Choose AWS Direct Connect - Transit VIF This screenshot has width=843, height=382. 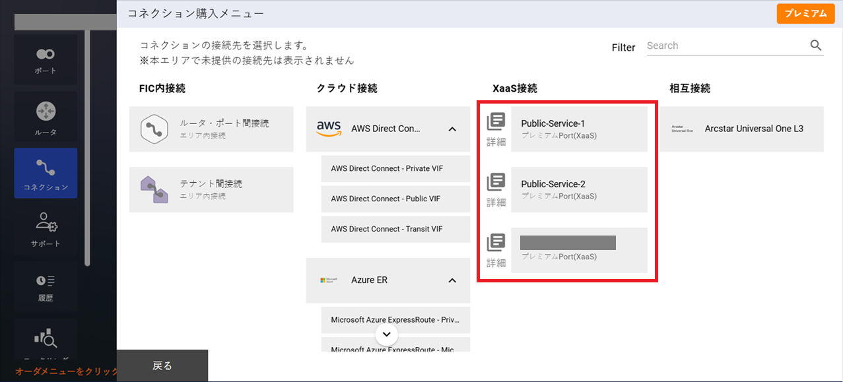pyautogui.click(x=388, y=230)
